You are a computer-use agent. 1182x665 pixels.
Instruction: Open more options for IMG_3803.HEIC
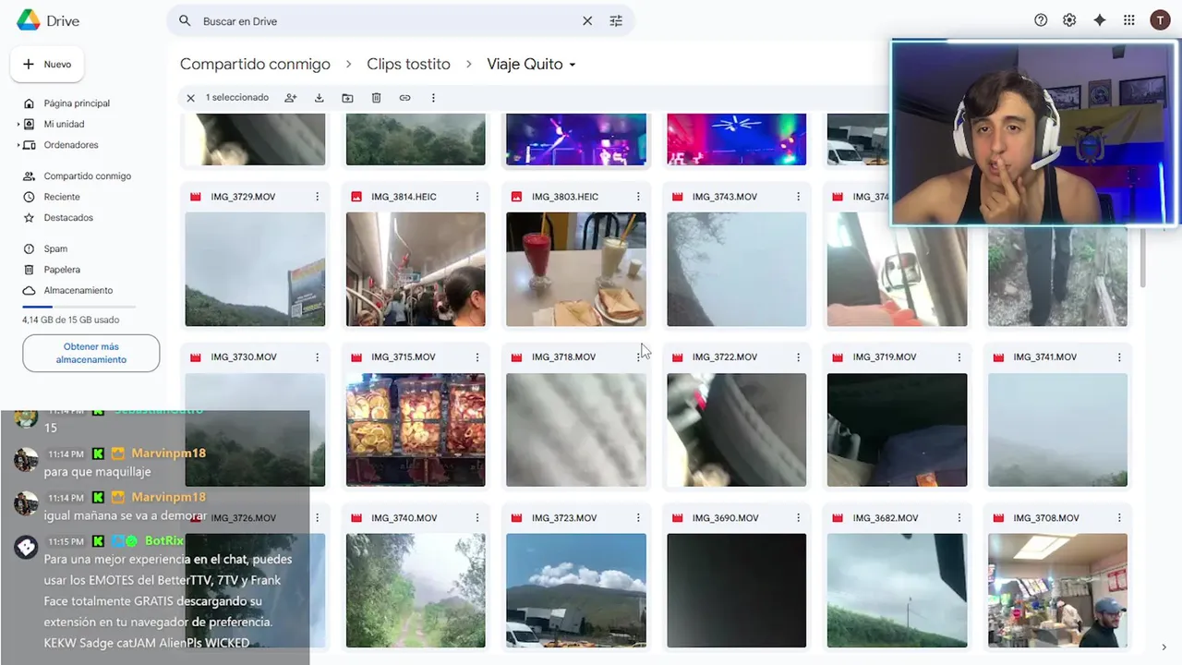pos(638,197)
